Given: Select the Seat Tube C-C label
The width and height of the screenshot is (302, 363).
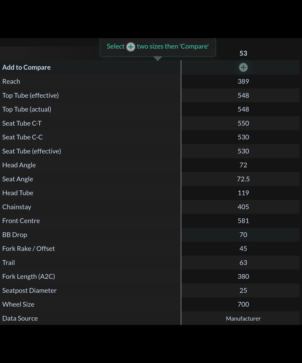Looking at the screenshot, I should 23,137.
